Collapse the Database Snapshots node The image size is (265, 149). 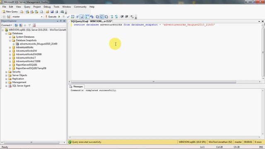(10, 41)
